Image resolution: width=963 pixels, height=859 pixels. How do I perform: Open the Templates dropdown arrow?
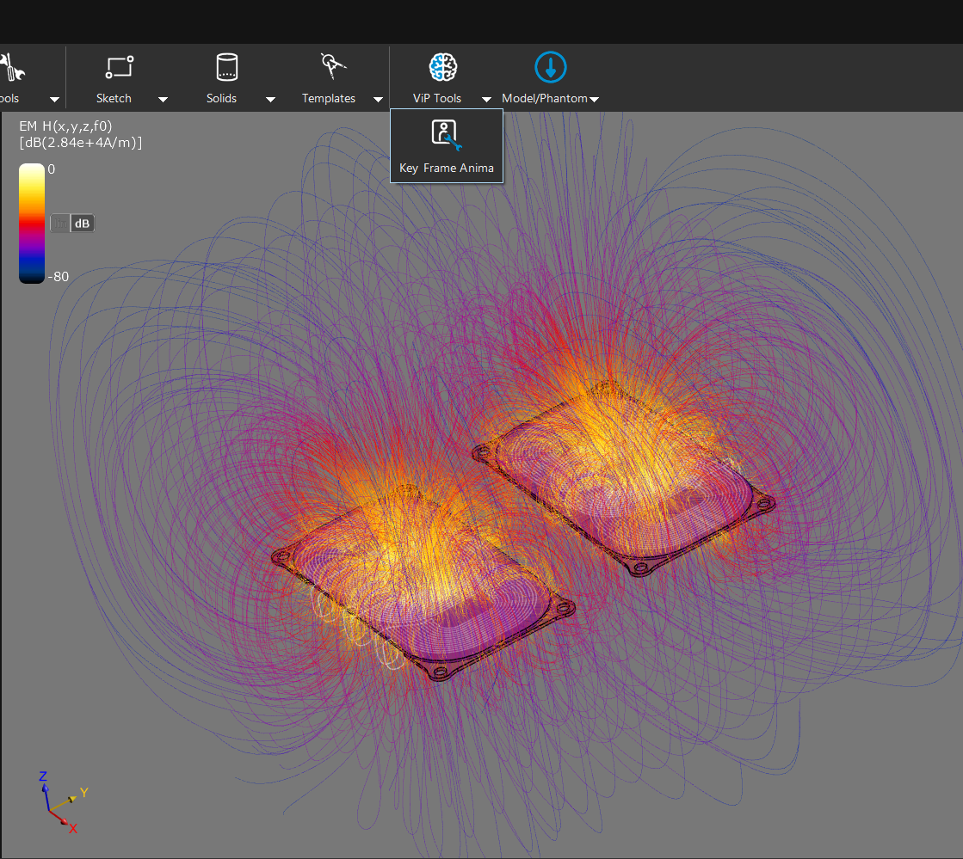point(378,100)
